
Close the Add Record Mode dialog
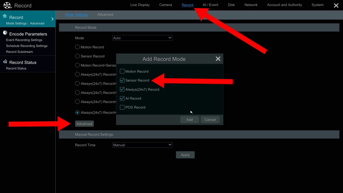(218, 59)
